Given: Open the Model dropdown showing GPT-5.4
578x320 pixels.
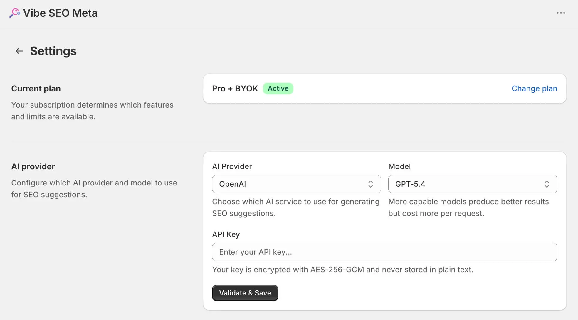Looking at the screenshot, I should tap(472, 184).
